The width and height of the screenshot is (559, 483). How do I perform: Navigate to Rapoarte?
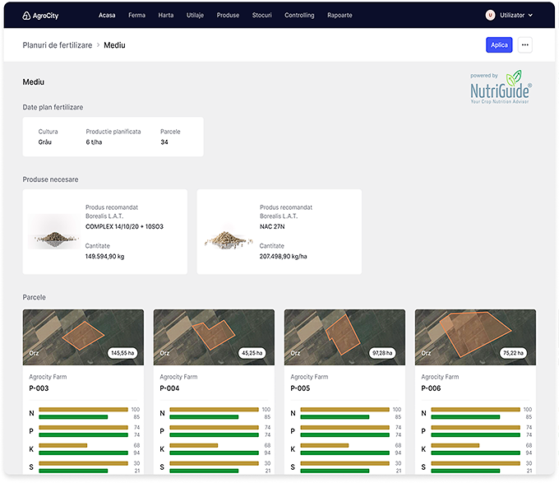pyautogui.click(x=340, y=15)
